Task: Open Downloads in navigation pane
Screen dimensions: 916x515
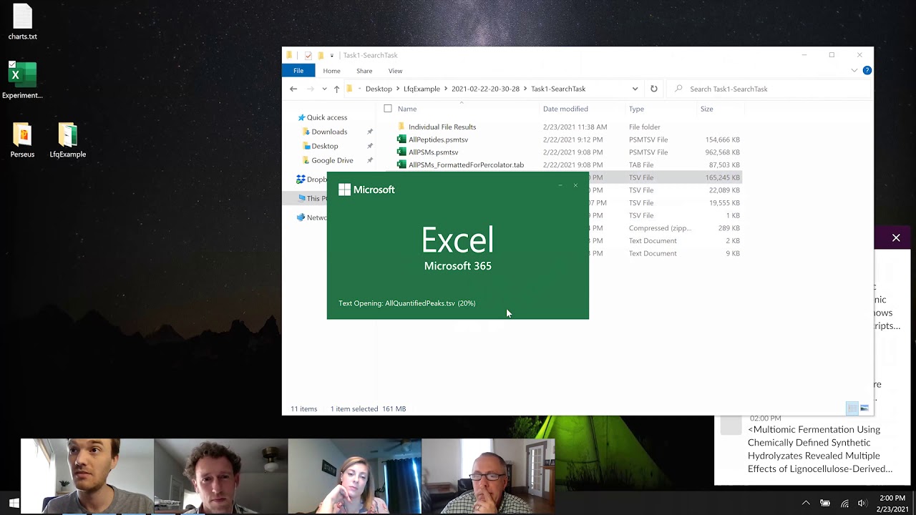Action: tap(329, 132)
